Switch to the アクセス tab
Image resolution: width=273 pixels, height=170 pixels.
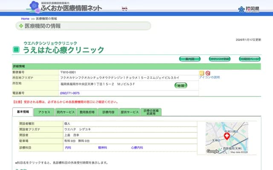point(44,112)
